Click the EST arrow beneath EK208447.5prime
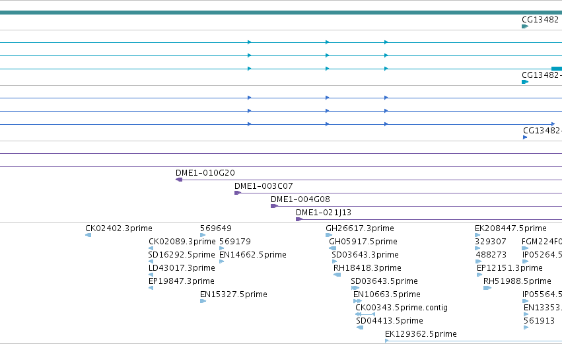 477,236
